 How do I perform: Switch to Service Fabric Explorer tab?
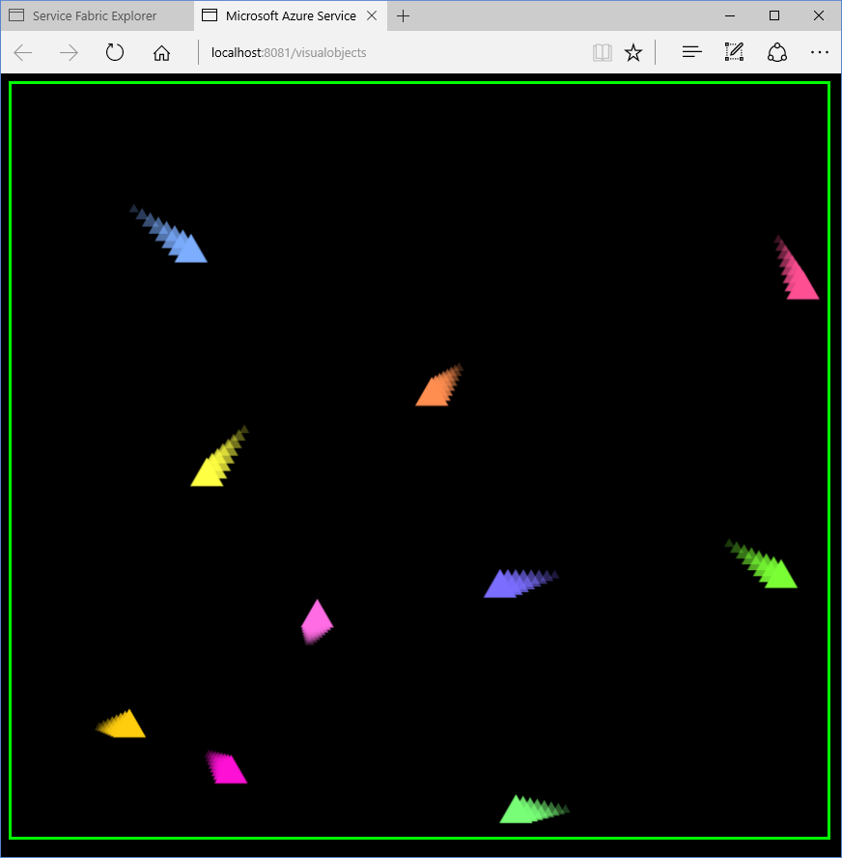[x=95, y=15]
